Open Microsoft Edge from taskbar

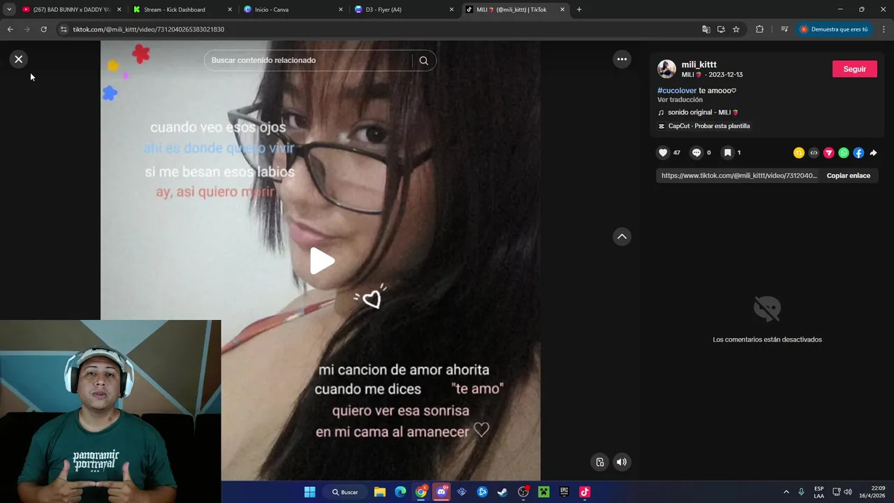[x=400, y=492]
